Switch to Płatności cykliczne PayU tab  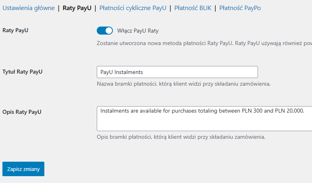coord(133,8)
